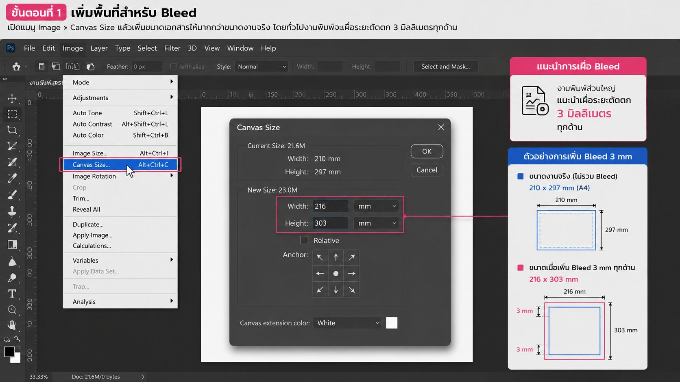This screenshot has width=680, height=382.
Task: Select the Move tool
Action: click(x=12, y=99)
